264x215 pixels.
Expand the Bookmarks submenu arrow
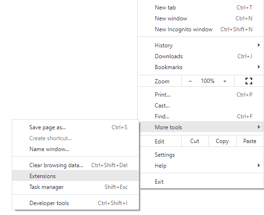pyautogui.click(x=259, y=67)
